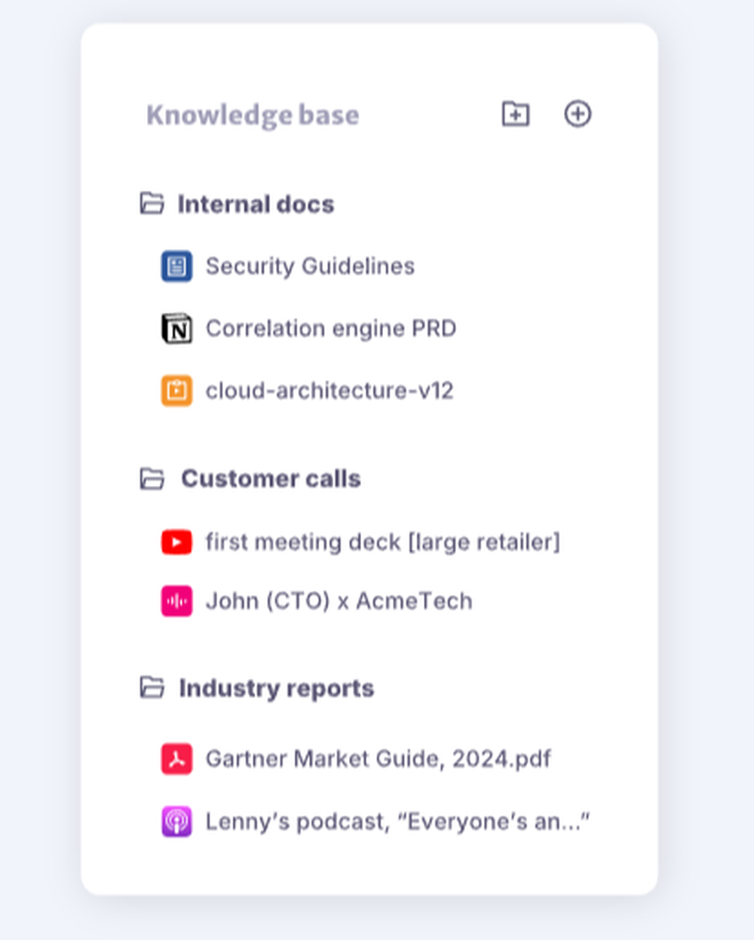The height and width of the screenshot is (940, 754).
Task: Select Lenny's podcast entry
Action: pos(399,821)
